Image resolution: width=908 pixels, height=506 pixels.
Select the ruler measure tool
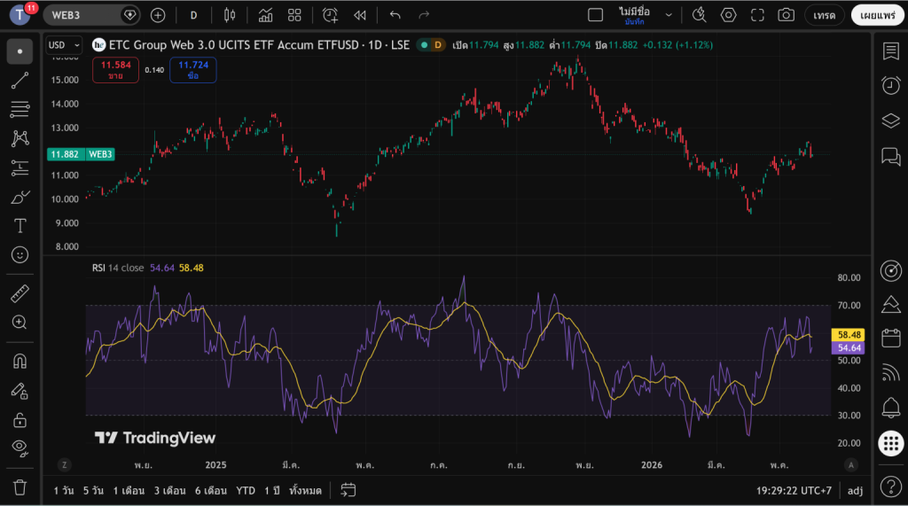point(20,293)
